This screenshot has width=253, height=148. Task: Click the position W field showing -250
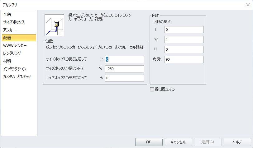tap(125, 69)
